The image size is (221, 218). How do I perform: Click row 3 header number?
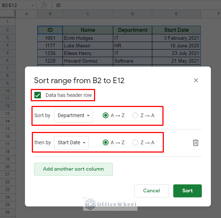(8, 38)
